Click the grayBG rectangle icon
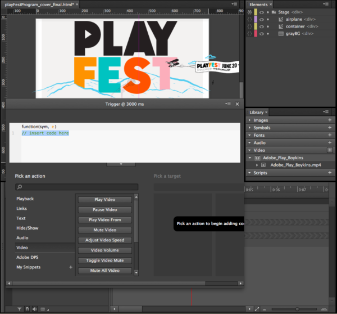Image resolution: width=337 pixels, height=314 pixels. 281,34
